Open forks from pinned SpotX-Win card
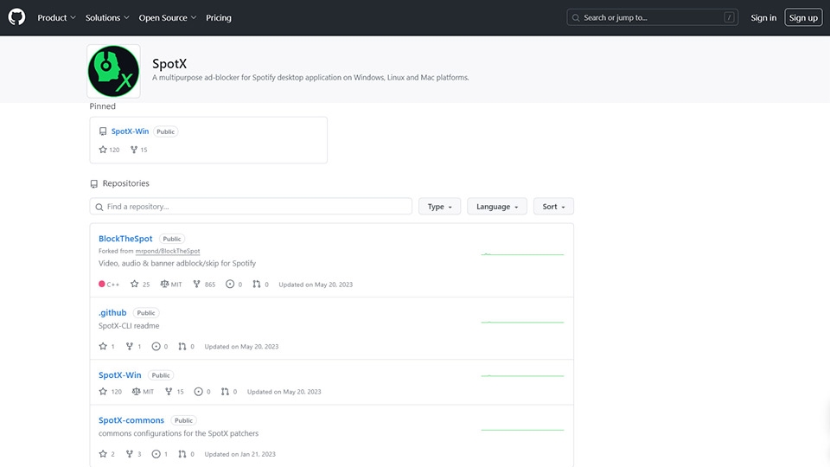 click(x=138, y=150)
